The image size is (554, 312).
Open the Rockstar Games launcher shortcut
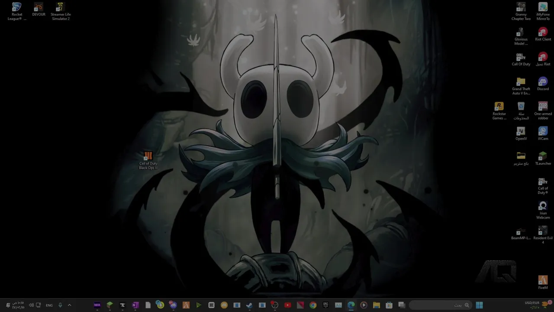click(x=499, y=111)
